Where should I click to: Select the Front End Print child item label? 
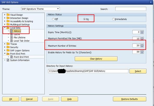21,57
